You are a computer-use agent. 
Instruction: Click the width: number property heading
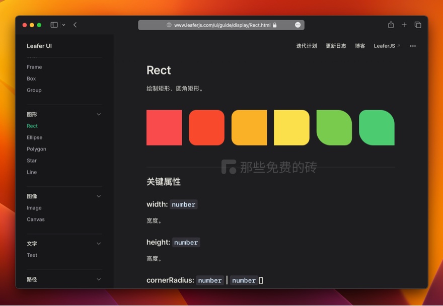coord(172,204)
